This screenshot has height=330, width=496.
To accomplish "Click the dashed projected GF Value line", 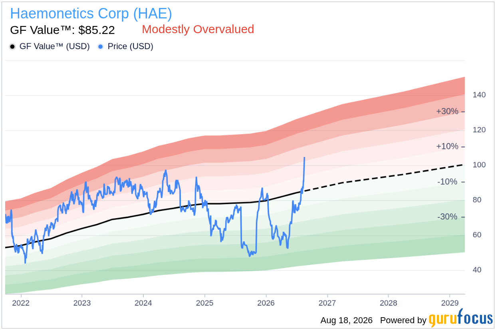I will point(383,178).
